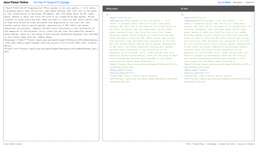Select the String parse panel header
Viewport: 258px width, 147px height.
[112, 9]
